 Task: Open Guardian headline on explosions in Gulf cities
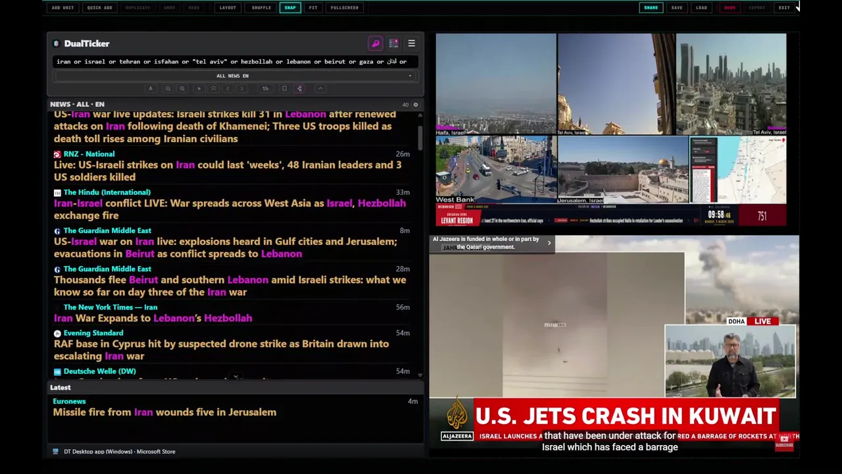(x=226, y=248)
